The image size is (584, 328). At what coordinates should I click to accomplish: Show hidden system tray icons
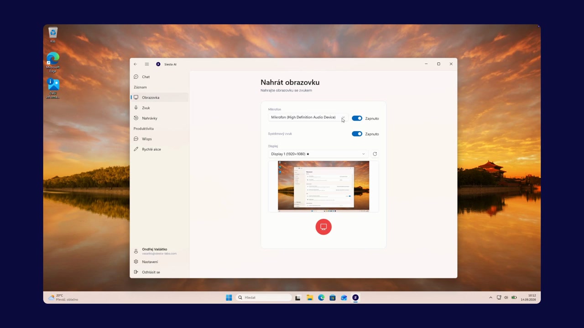[x=491, y=297]
